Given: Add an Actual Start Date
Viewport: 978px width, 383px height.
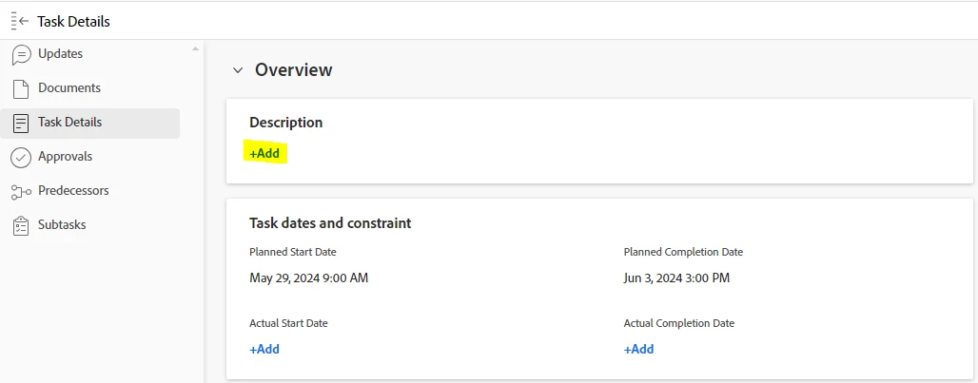Looking at the screenshot, I should pos(264,349).
